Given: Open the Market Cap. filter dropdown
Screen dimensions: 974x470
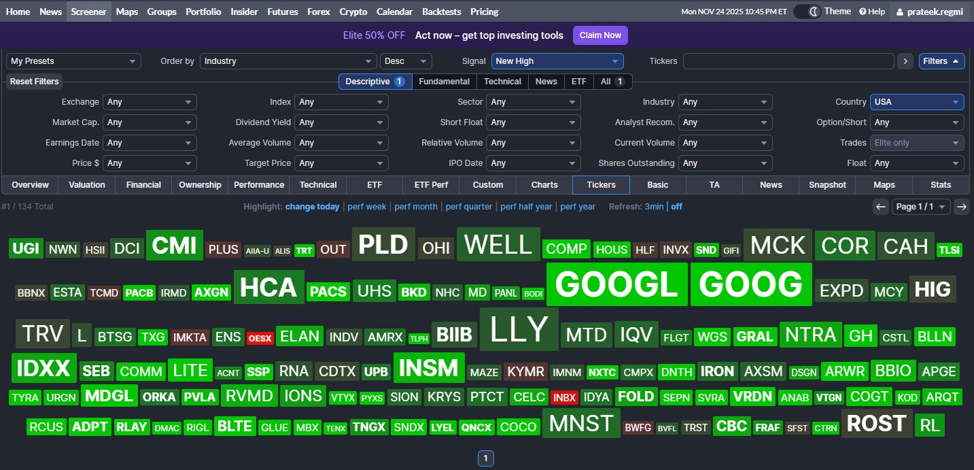Looking at the screenshot, I should click(150, 122).
